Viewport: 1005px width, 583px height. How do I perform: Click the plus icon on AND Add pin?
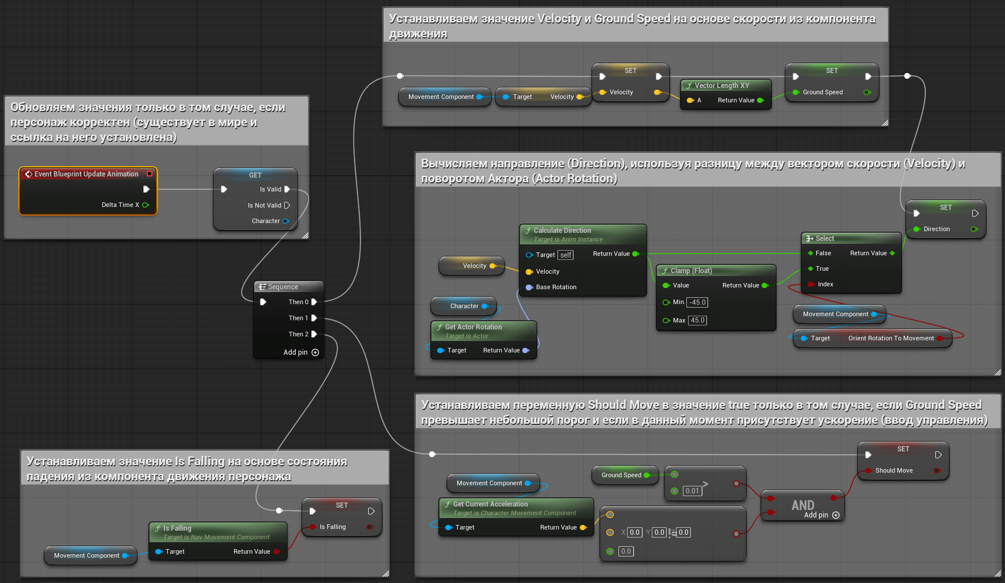[836, 515]
